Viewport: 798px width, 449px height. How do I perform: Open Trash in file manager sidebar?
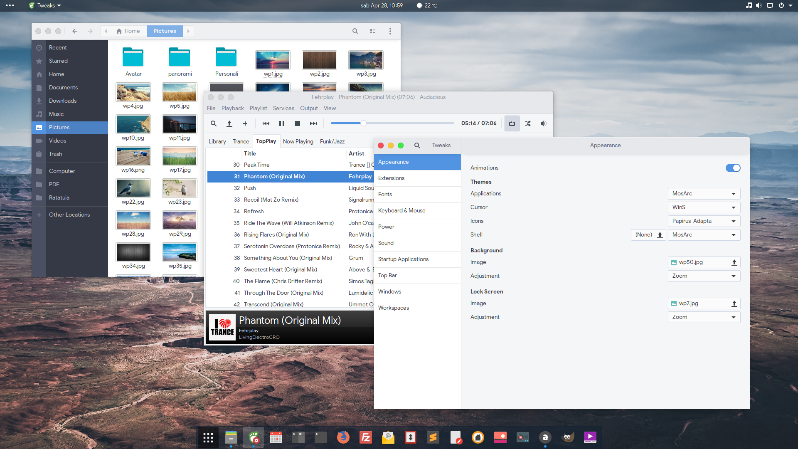[x=70, y=154]
